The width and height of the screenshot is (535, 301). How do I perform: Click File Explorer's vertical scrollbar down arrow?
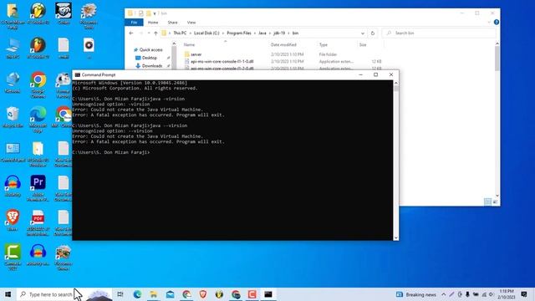click(x=497, y=195)
